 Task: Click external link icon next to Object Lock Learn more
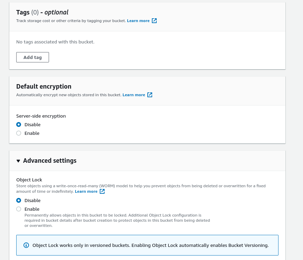tap(102, 191)
